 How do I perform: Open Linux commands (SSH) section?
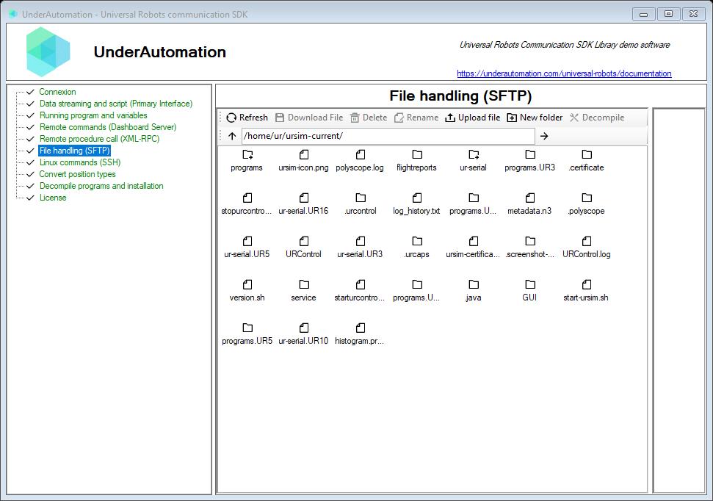click(79, 162)
